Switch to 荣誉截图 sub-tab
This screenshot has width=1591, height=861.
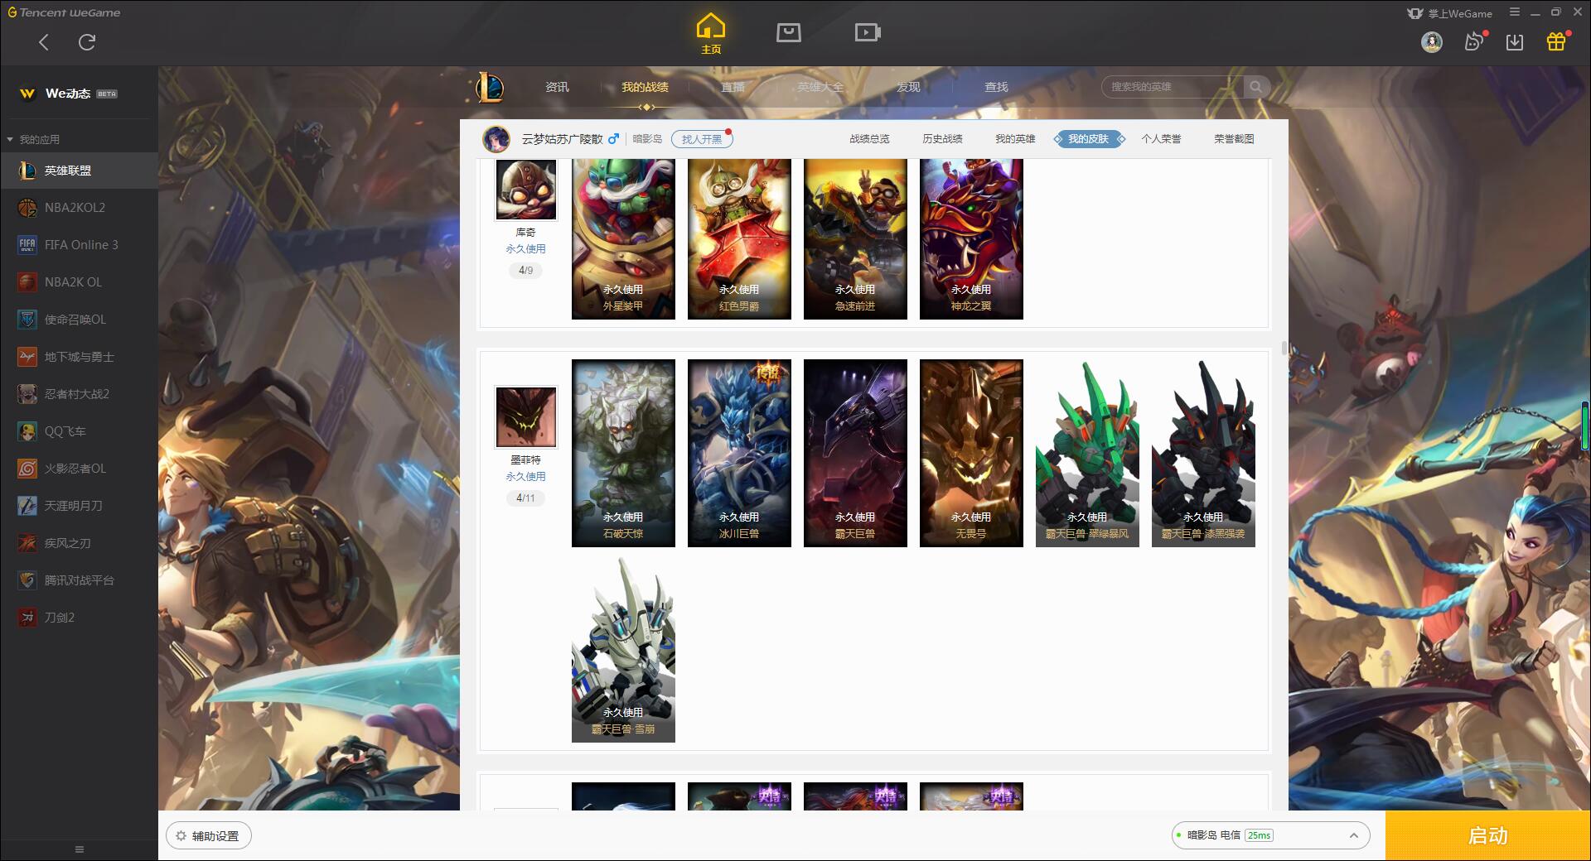(x=1234, y=139)
